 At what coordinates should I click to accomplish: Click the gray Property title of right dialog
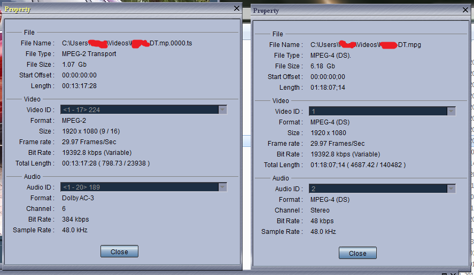[x=266, y=11]
